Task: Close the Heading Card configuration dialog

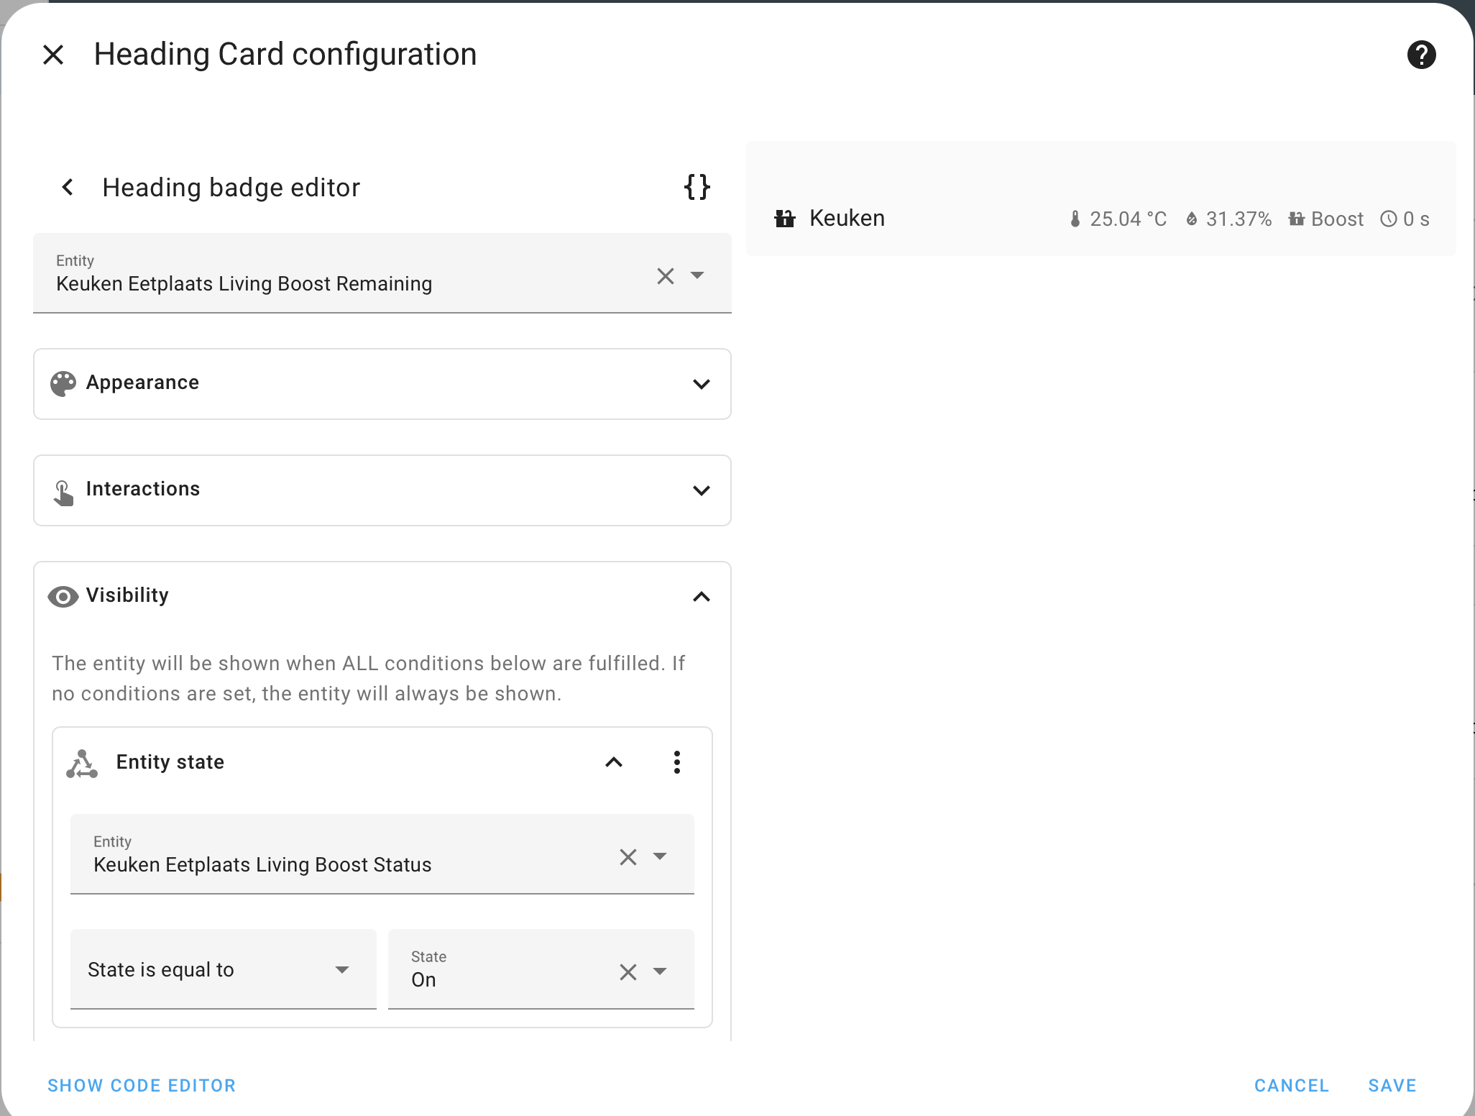Action: 53,55
